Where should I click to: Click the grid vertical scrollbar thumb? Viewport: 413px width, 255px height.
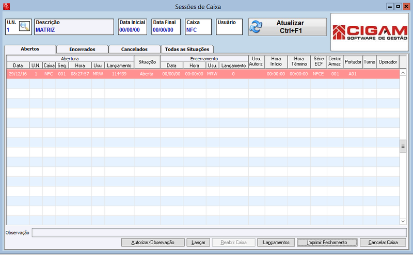click(403, 146)
